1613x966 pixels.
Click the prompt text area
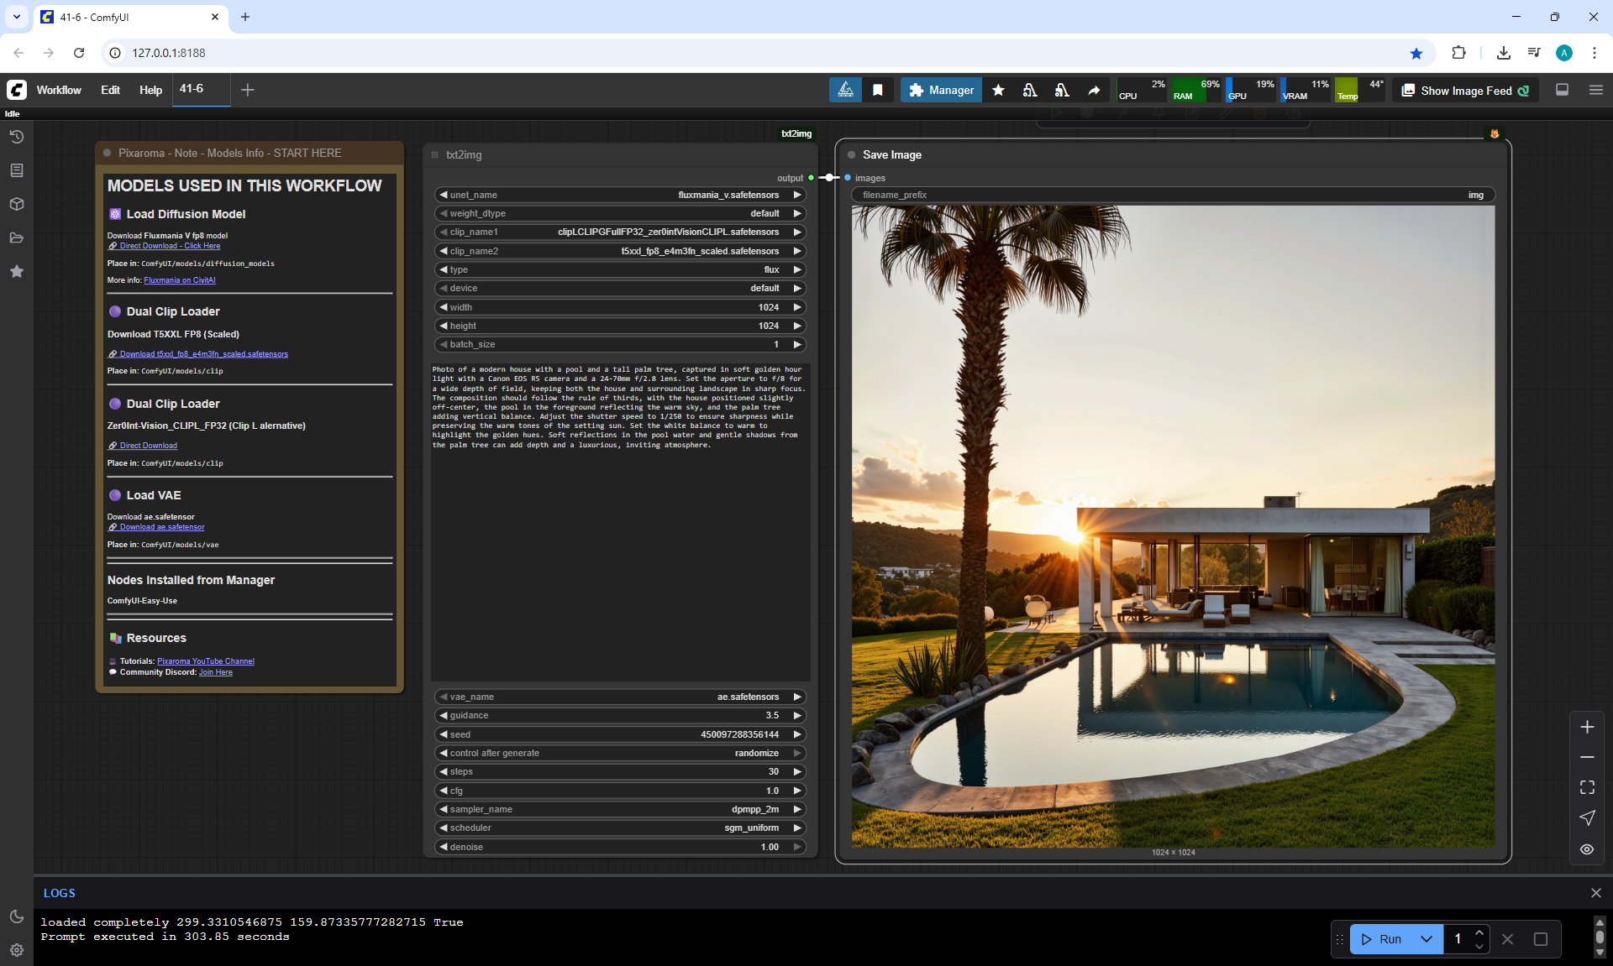click(x=620, y=520)
